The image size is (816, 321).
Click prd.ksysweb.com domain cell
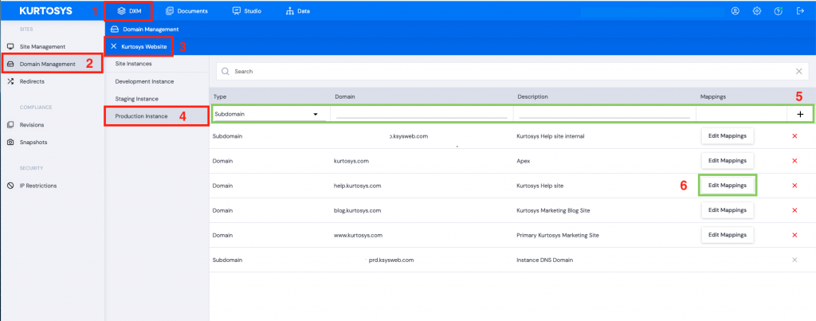click(x=390, y=260)
